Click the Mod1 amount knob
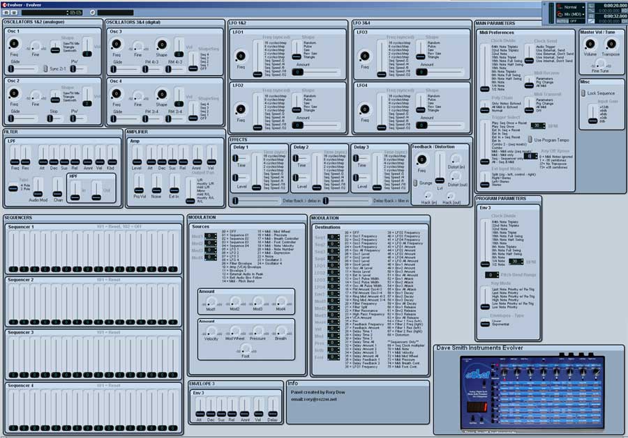This screenshot has width=628, height=438. [211, 302]
